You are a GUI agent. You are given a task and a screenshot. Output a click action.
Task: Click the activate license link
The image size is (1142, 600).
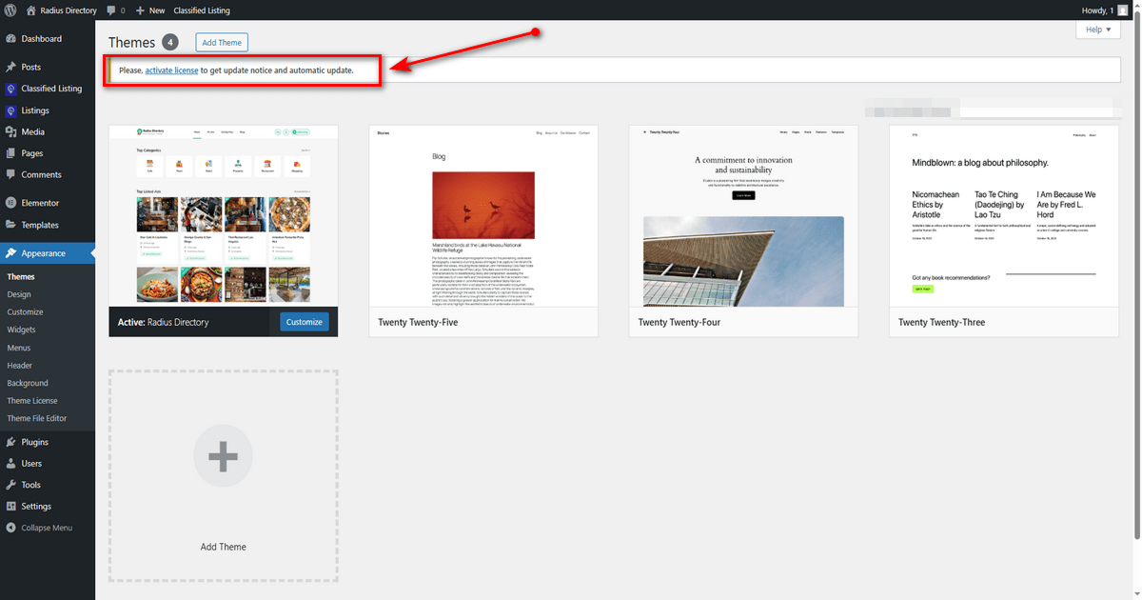point(171,70)
